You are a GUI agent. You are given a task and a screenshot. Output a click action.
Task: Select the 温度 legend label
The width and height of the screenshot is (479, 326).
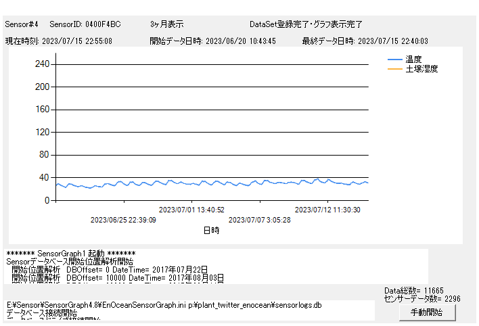413,60
